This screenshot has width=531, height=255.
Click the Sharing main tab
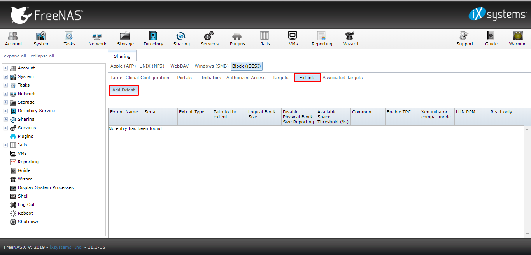point(122,56)
